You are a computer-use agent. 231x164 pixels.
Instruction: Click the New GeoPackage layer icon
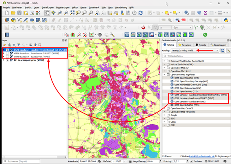pyautogui.click(x=13, y=20)
